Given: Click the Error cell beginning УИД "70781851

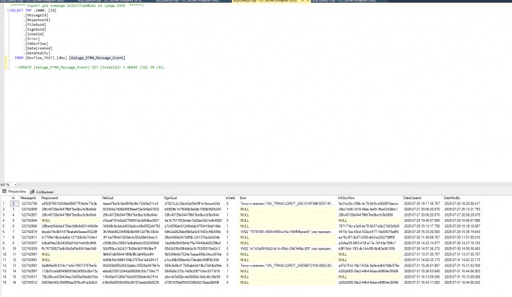Looking at the screenshot, I should 288,232.
